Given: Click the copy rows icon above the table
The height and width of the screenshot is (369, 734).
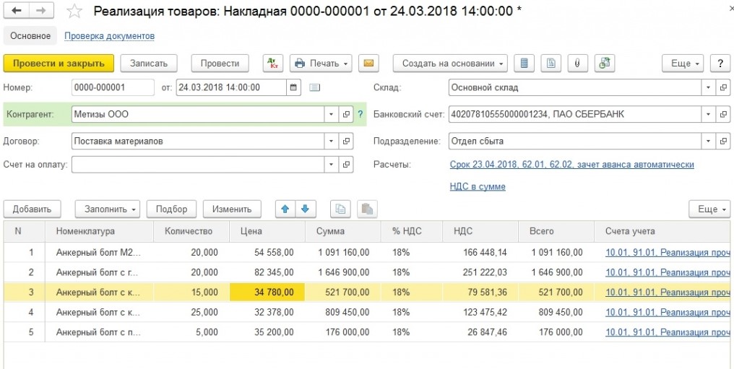Looking at the screenshot, I should click(340, 209).
